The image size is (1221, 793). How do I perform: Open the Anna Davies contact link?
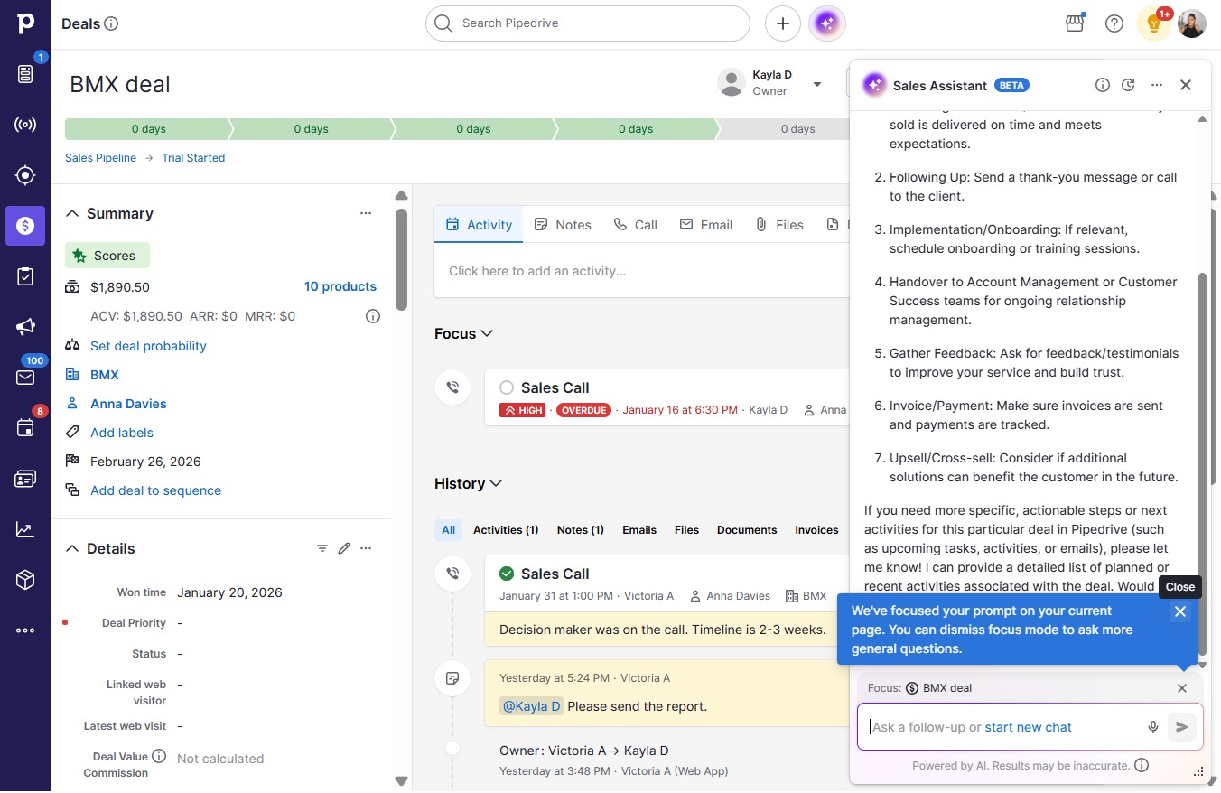click(128, 404)
